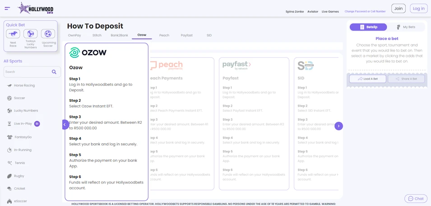Viewport: 431px width, 206px height.
Task: Switch to the OwnPay tab
Action: 74,35
